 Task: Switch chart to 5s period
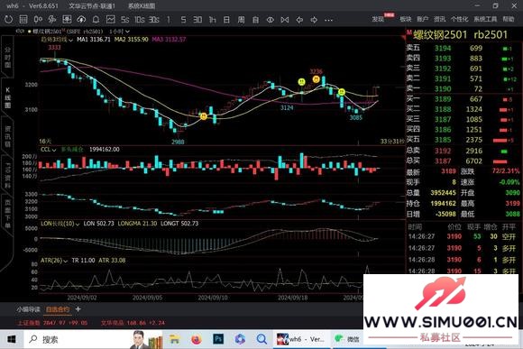[x=125, y=20]
